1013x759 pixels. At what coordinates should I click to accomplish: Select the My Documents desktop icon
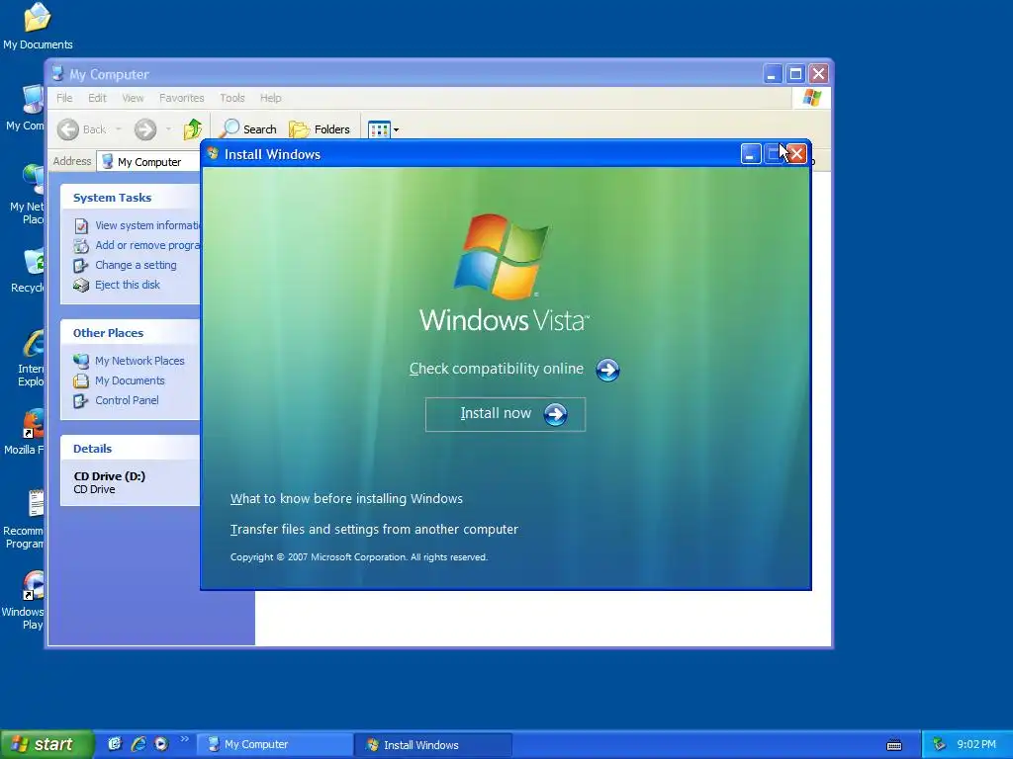coord(38,27)
